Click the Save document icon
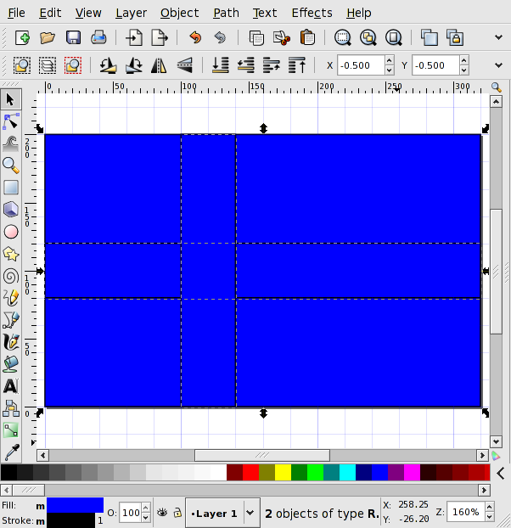 (x=73, y=37)
